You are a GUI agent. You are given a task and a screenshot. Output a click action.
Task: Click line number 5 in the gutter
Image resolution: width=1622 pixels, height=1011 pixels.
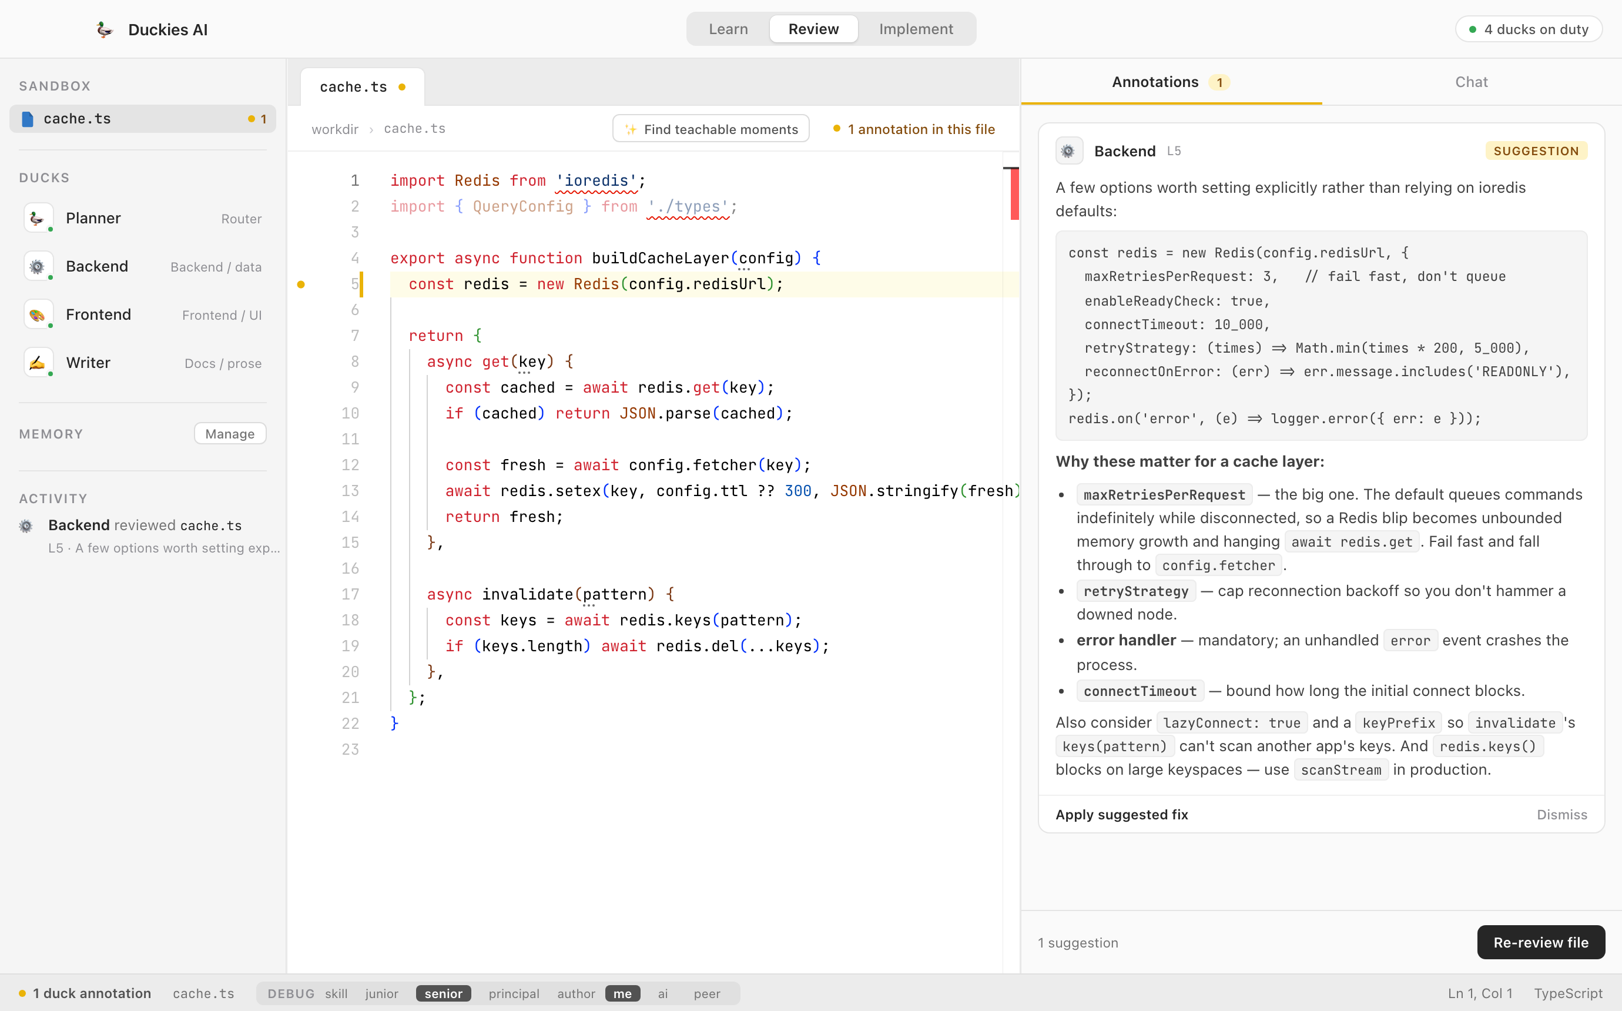click(355, 284)
